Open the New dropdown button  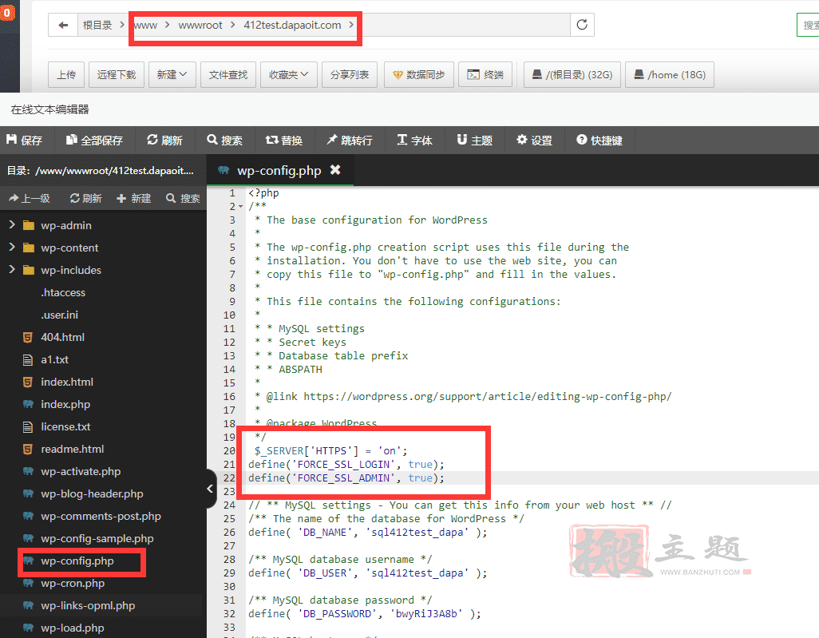click(171, 74)
